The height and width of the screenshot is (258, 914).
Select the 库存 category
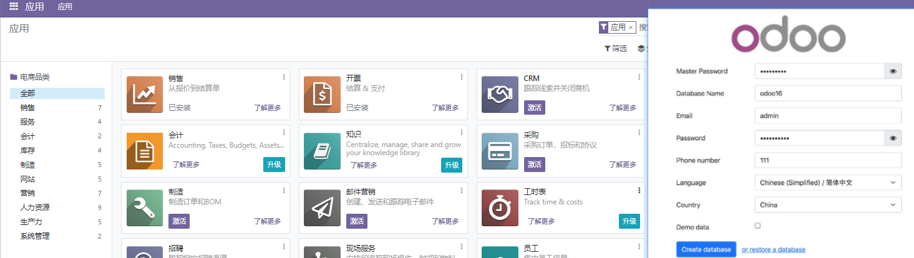tap(57, 150)
